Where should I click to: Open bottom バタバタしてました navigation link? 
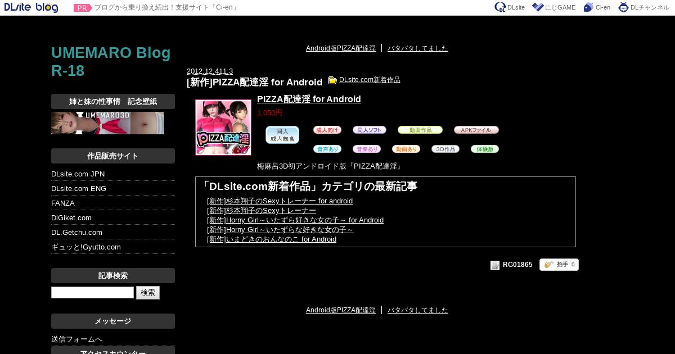[418, 310]
